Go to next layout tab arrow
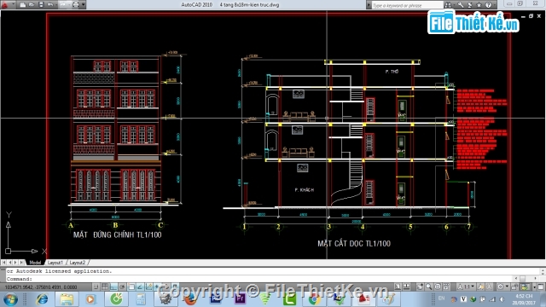Image resolution: width=546 pixels, height=307 pixels. [x=15, y=263]
